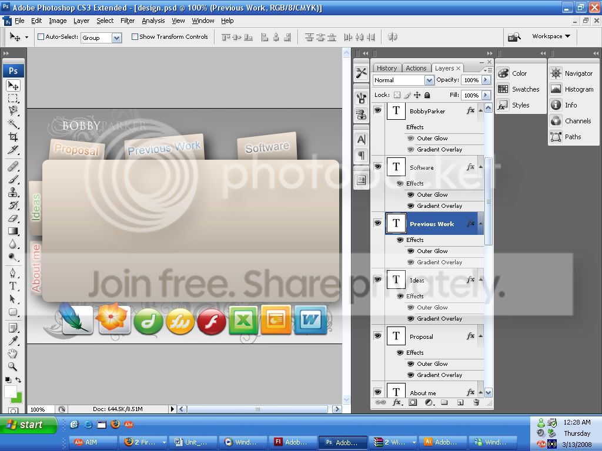Enable the Auto-Select checkbox

tap(41, 37)
